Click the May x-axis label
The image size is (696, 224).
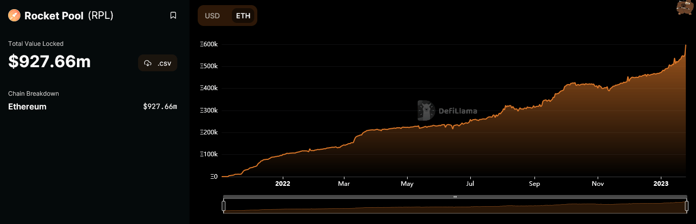pos(407,184)
